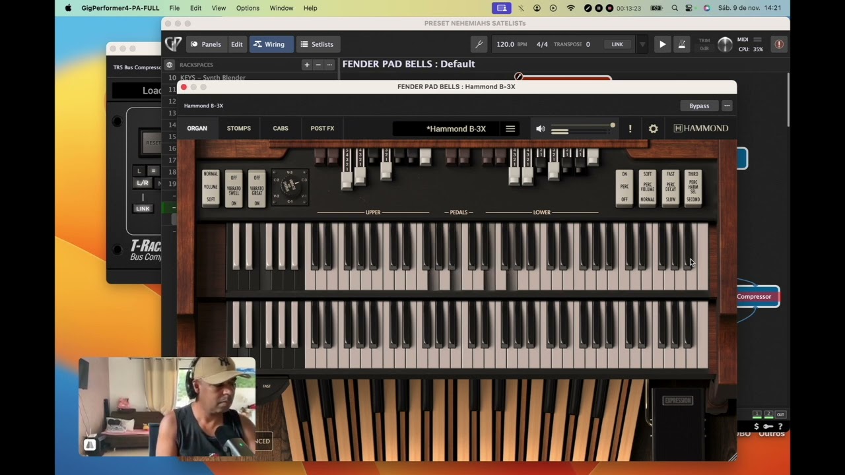Viewport: 845px width, 475px height.
Task: Open the Hammond preset menu hamburger icon
Action: 510,129
